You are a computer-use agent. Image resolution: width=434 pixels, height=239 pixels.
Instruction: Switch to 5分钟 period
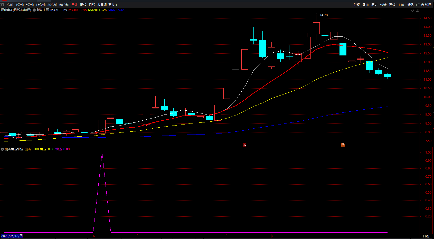30,5
